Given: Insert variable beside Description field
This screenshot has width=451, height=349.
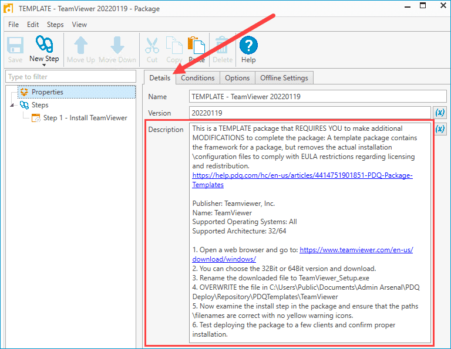Looking at the screenshot, I should point(440,129).
